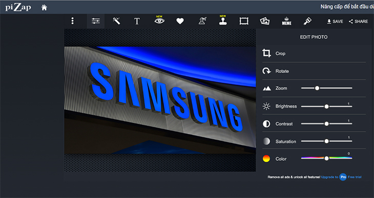Click the Rotate arrow icon
This screenshot has height=198, width=374.
(x=266, y=71)
